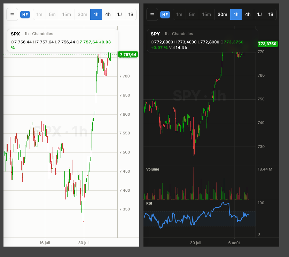Select 1m timeframe in SPY chart
The width and height of the screenshot is (289, 257).
tap(179, 15)
